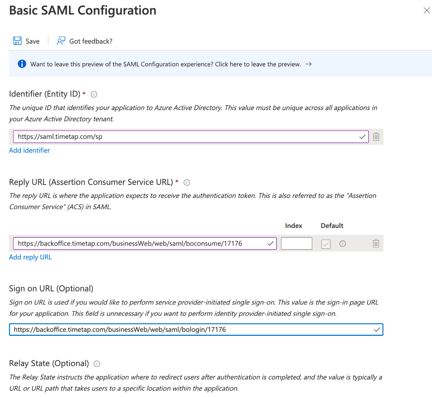Click the info icon beside Reply URL label
The width and height of the screenshot is (432, 397).
187,182
